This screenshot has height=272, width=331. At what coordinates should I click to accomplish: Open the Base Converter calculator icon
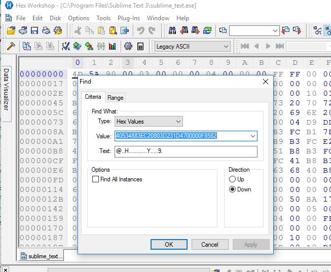(x=140, y=46)
